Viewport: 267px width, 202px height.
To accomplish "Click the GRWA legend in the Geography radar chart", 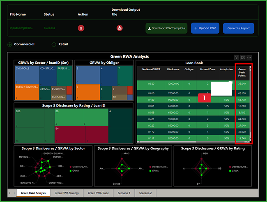I will point(154,171).
